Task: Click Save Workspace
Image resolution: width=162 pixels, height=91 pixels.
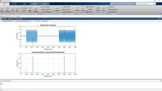Action: point(36,9)
